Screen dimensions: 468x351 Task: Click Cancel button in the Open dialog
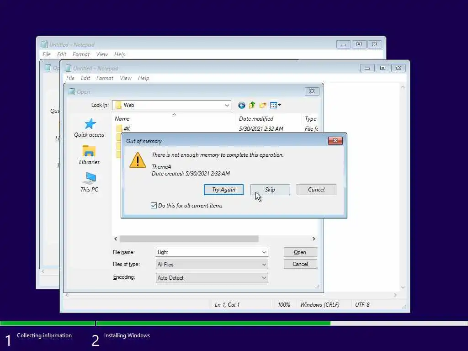click(x=300, y=264)
